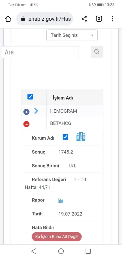Screen dimensions: 122x258
Task: Toggle the select-all checkbox in table header
Action: [x=30, y=97]
